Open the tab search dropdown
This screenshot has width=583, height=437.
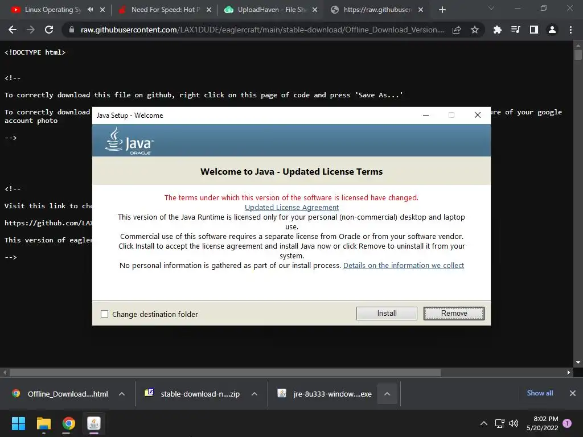(x=491, y=8)
